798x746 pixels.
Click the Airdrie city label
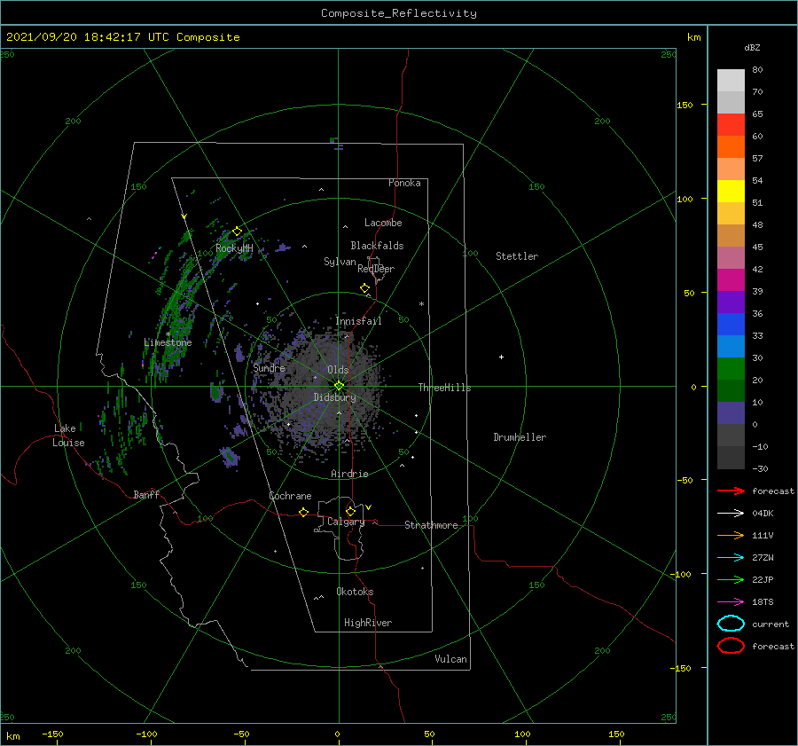(x=349, y=474)
